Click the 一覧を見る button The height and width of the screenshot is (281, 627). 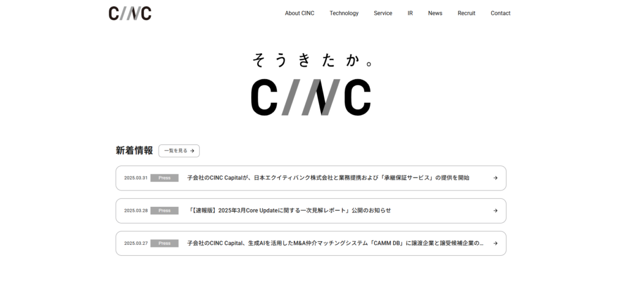[x=179, y=151]
